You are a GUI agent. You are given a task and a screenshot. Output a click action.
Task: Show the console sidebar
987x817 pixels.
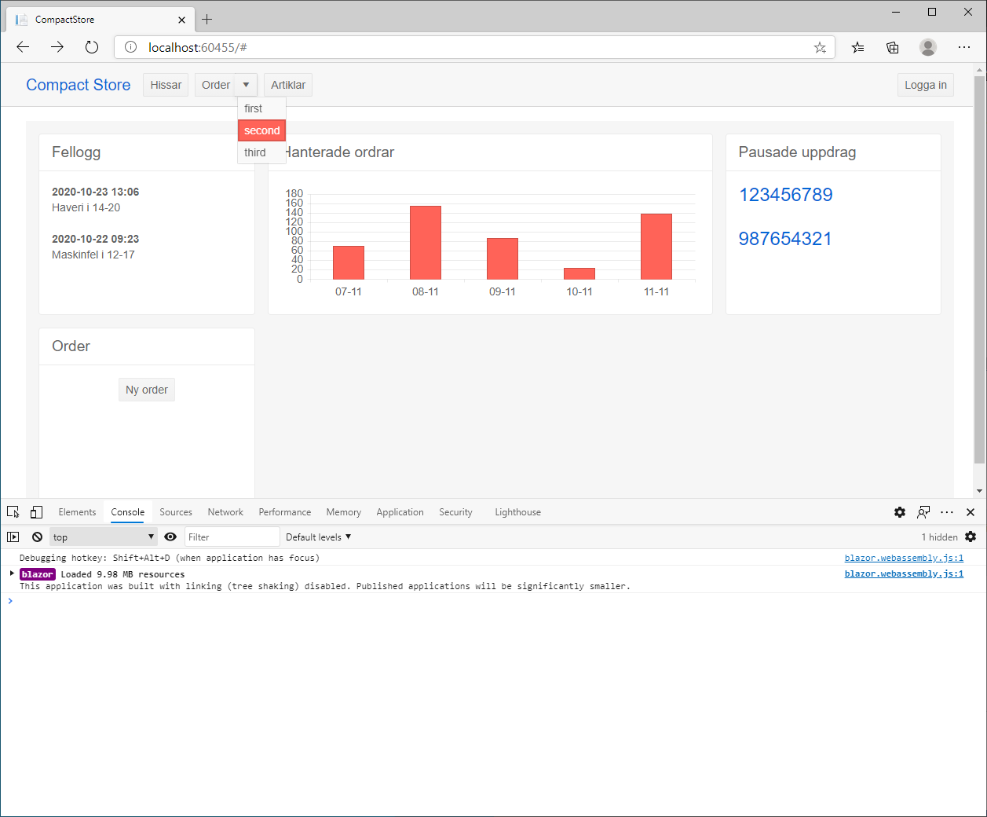click(13, 537)
